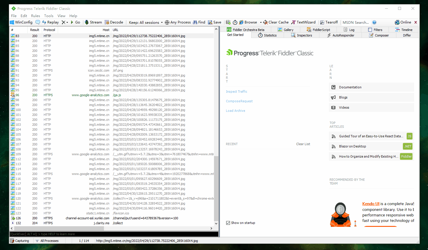This screenshot has height=250, width=428.
Task: Click All Processes filter in status bar
Action: tap(47, 241)
